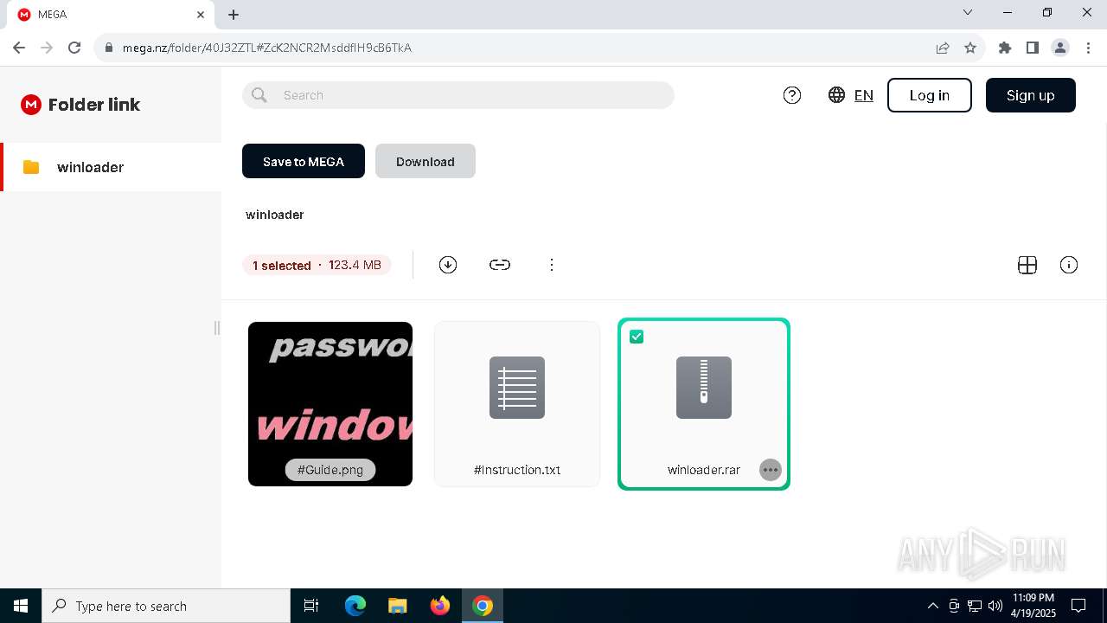Open File Explorer from taskbar
Viewport: 1107px width, 623px height.
pos(398,606)
